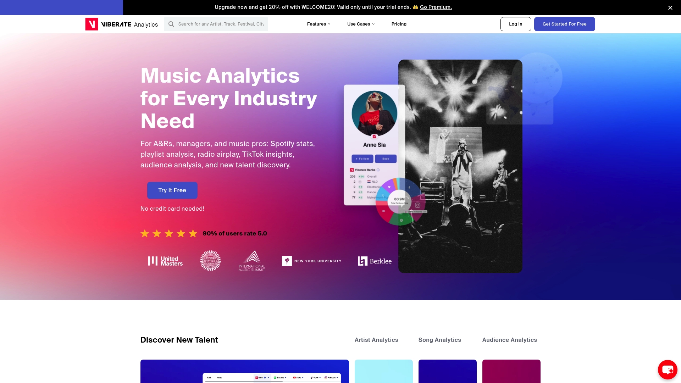Click the International Music Summit logo
681x383 pixels.
252,261
